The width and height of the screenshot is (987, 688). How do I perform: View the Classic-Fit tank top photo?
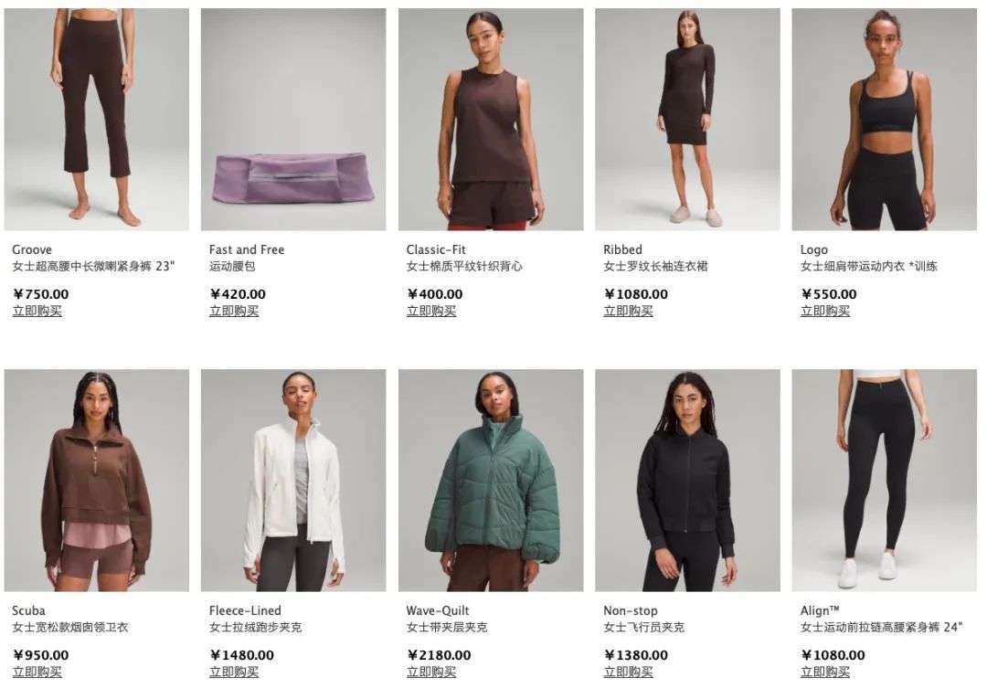[491, 119]
